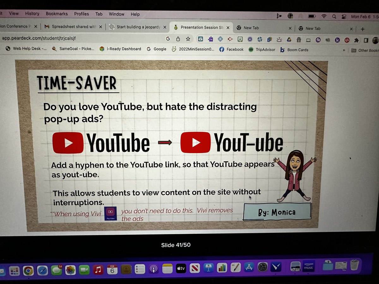Open News app from the Dock

point(195,269)
